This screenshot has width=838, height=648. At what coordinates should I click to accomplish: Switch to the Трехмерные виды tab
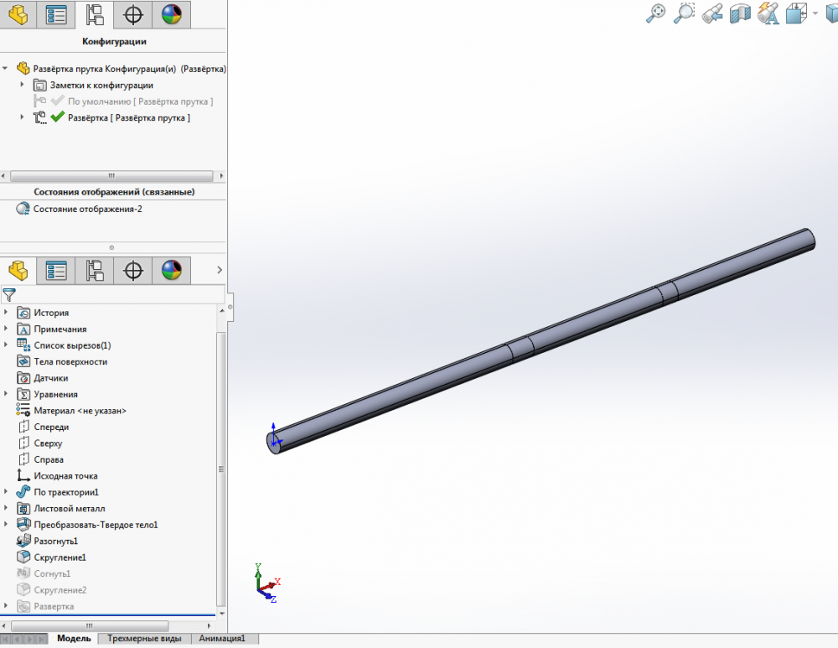click(x=143, y=639)
